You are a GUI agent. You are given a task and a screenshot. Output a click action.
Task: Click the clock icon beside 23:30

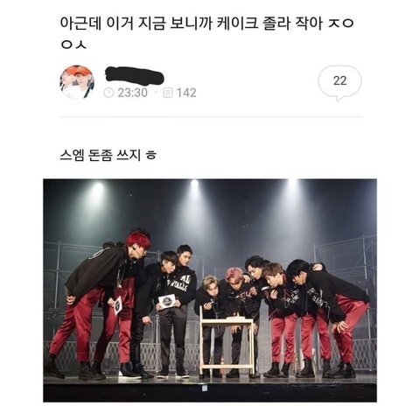coord(108,93)
